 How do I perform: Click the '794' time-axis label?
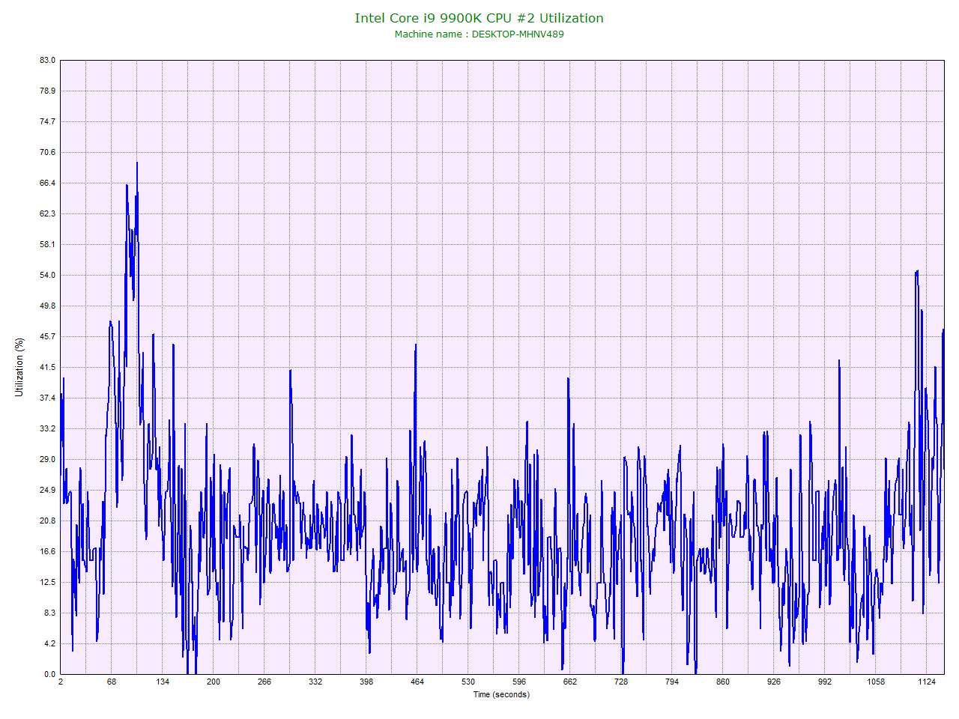pos(672,682)
